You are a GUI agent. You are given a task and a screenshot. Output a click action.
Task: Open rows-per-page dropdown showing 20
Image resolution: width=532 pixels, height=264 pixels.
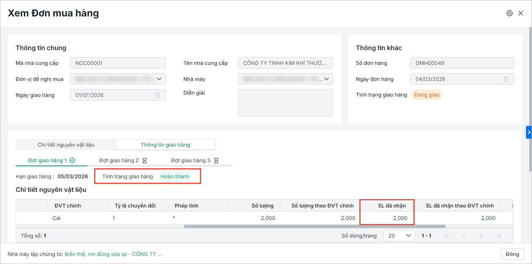[x=399, y=236]
